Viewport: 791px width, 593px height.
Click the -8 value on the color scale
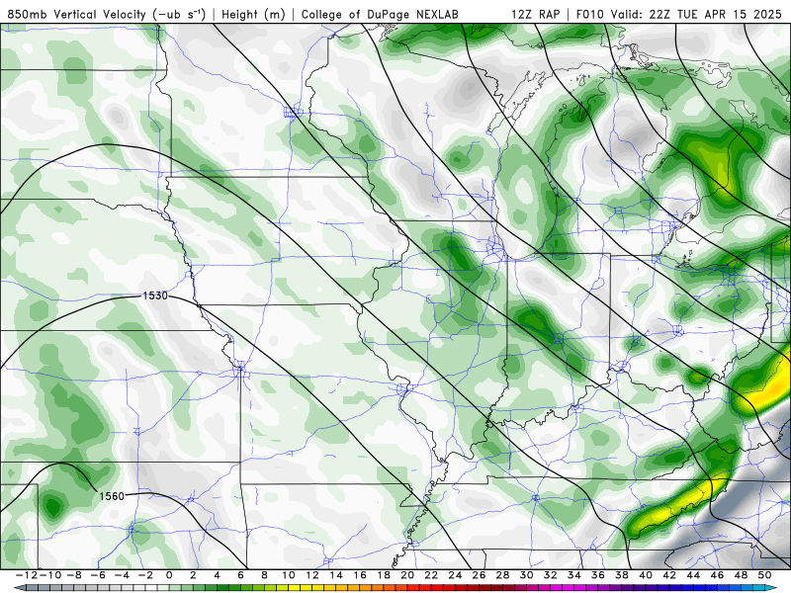coord(74,575)
